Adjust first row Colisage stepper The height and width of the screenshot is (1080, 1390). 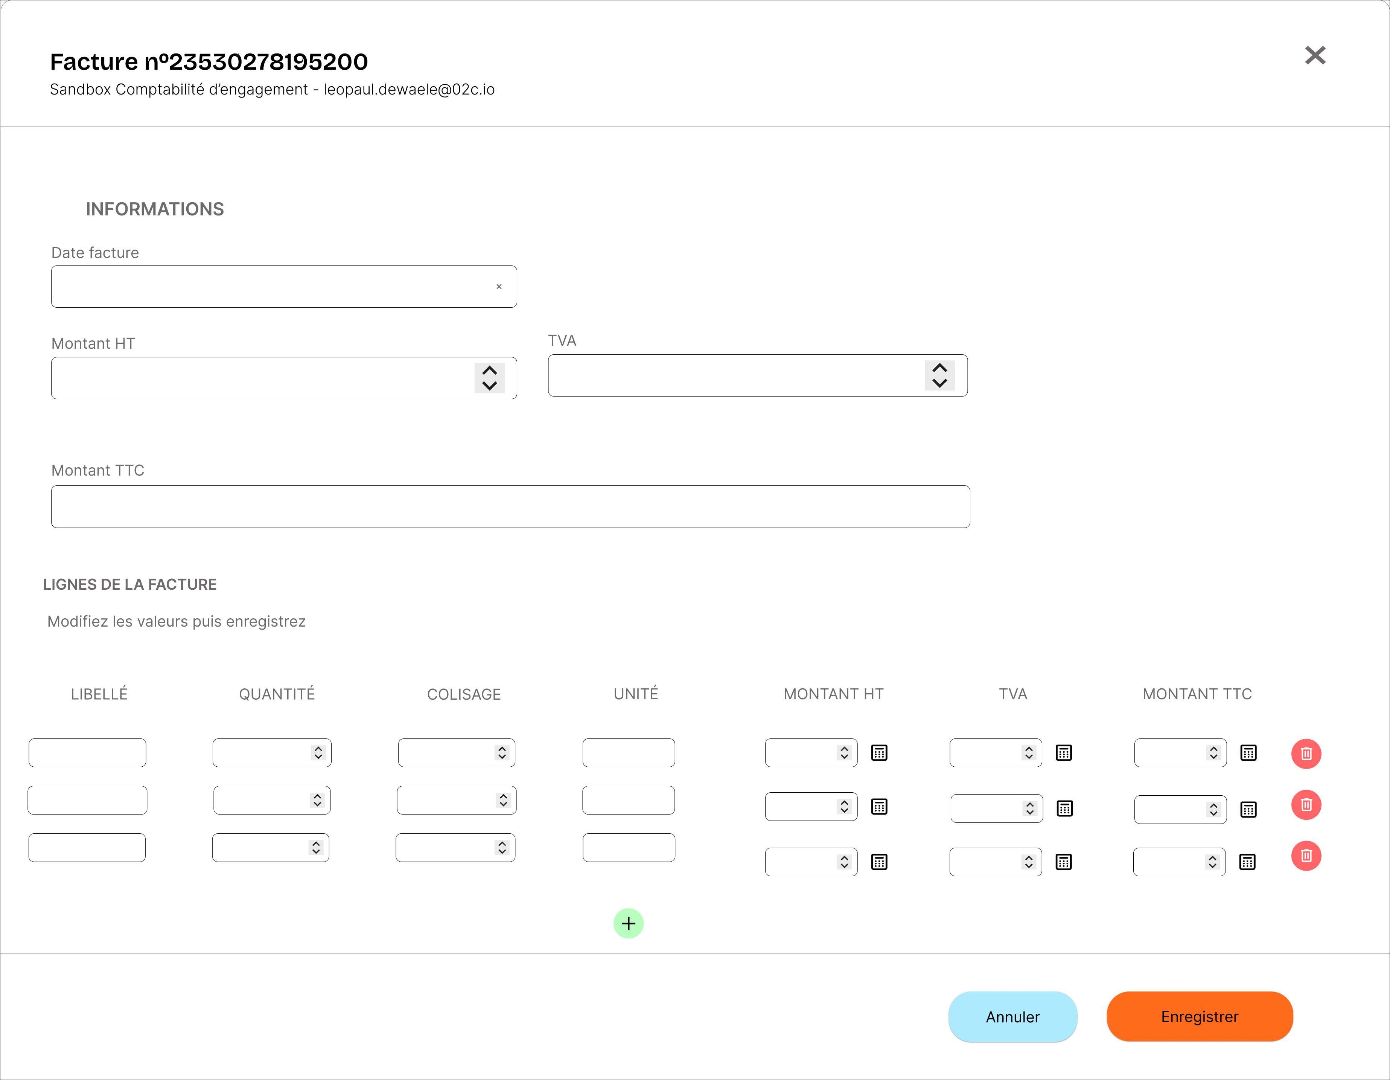[x=502, y=753]
